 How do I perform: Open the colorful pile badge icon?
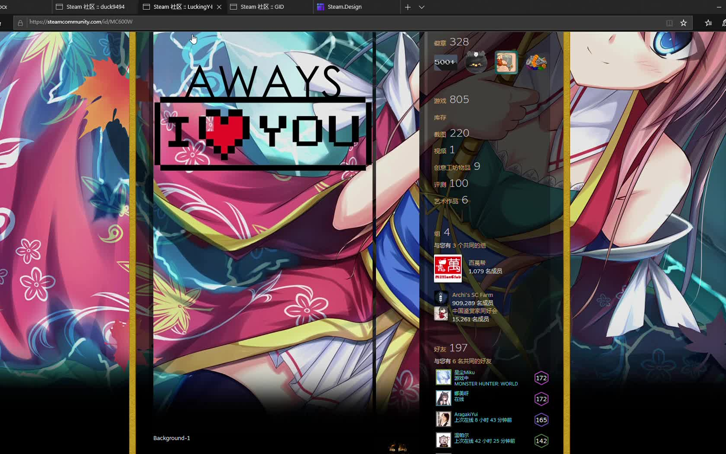click(x=536, y=62)
